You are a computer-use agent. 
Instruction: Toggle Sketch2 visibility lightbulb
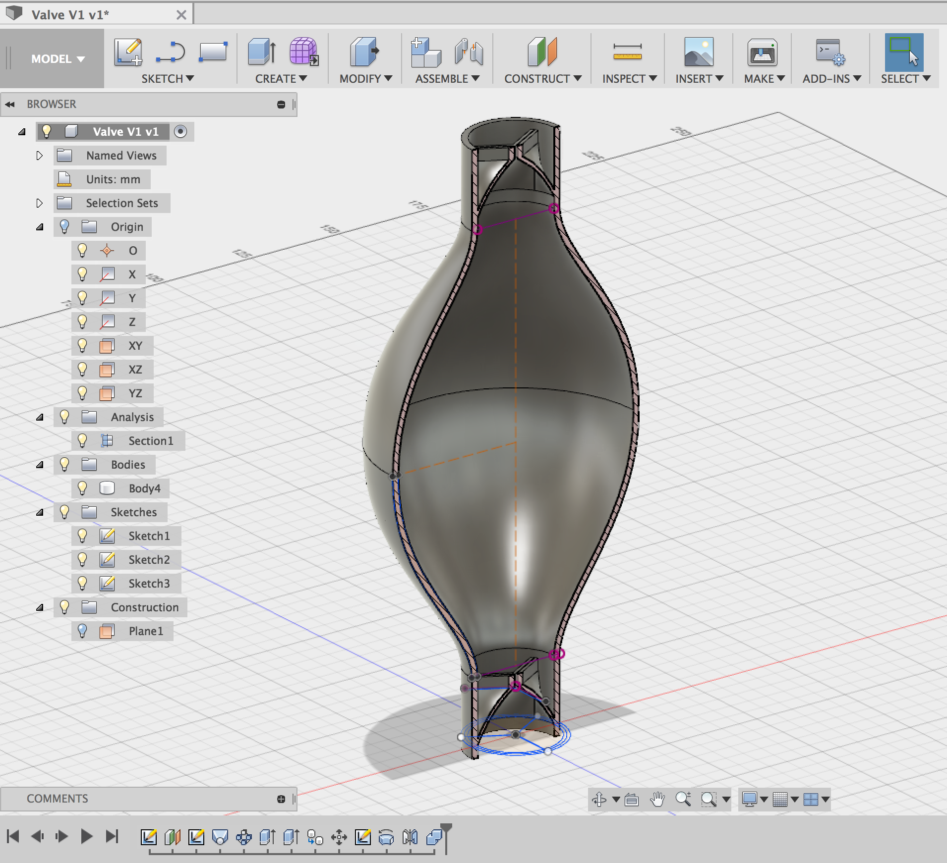tap(82, 559)
